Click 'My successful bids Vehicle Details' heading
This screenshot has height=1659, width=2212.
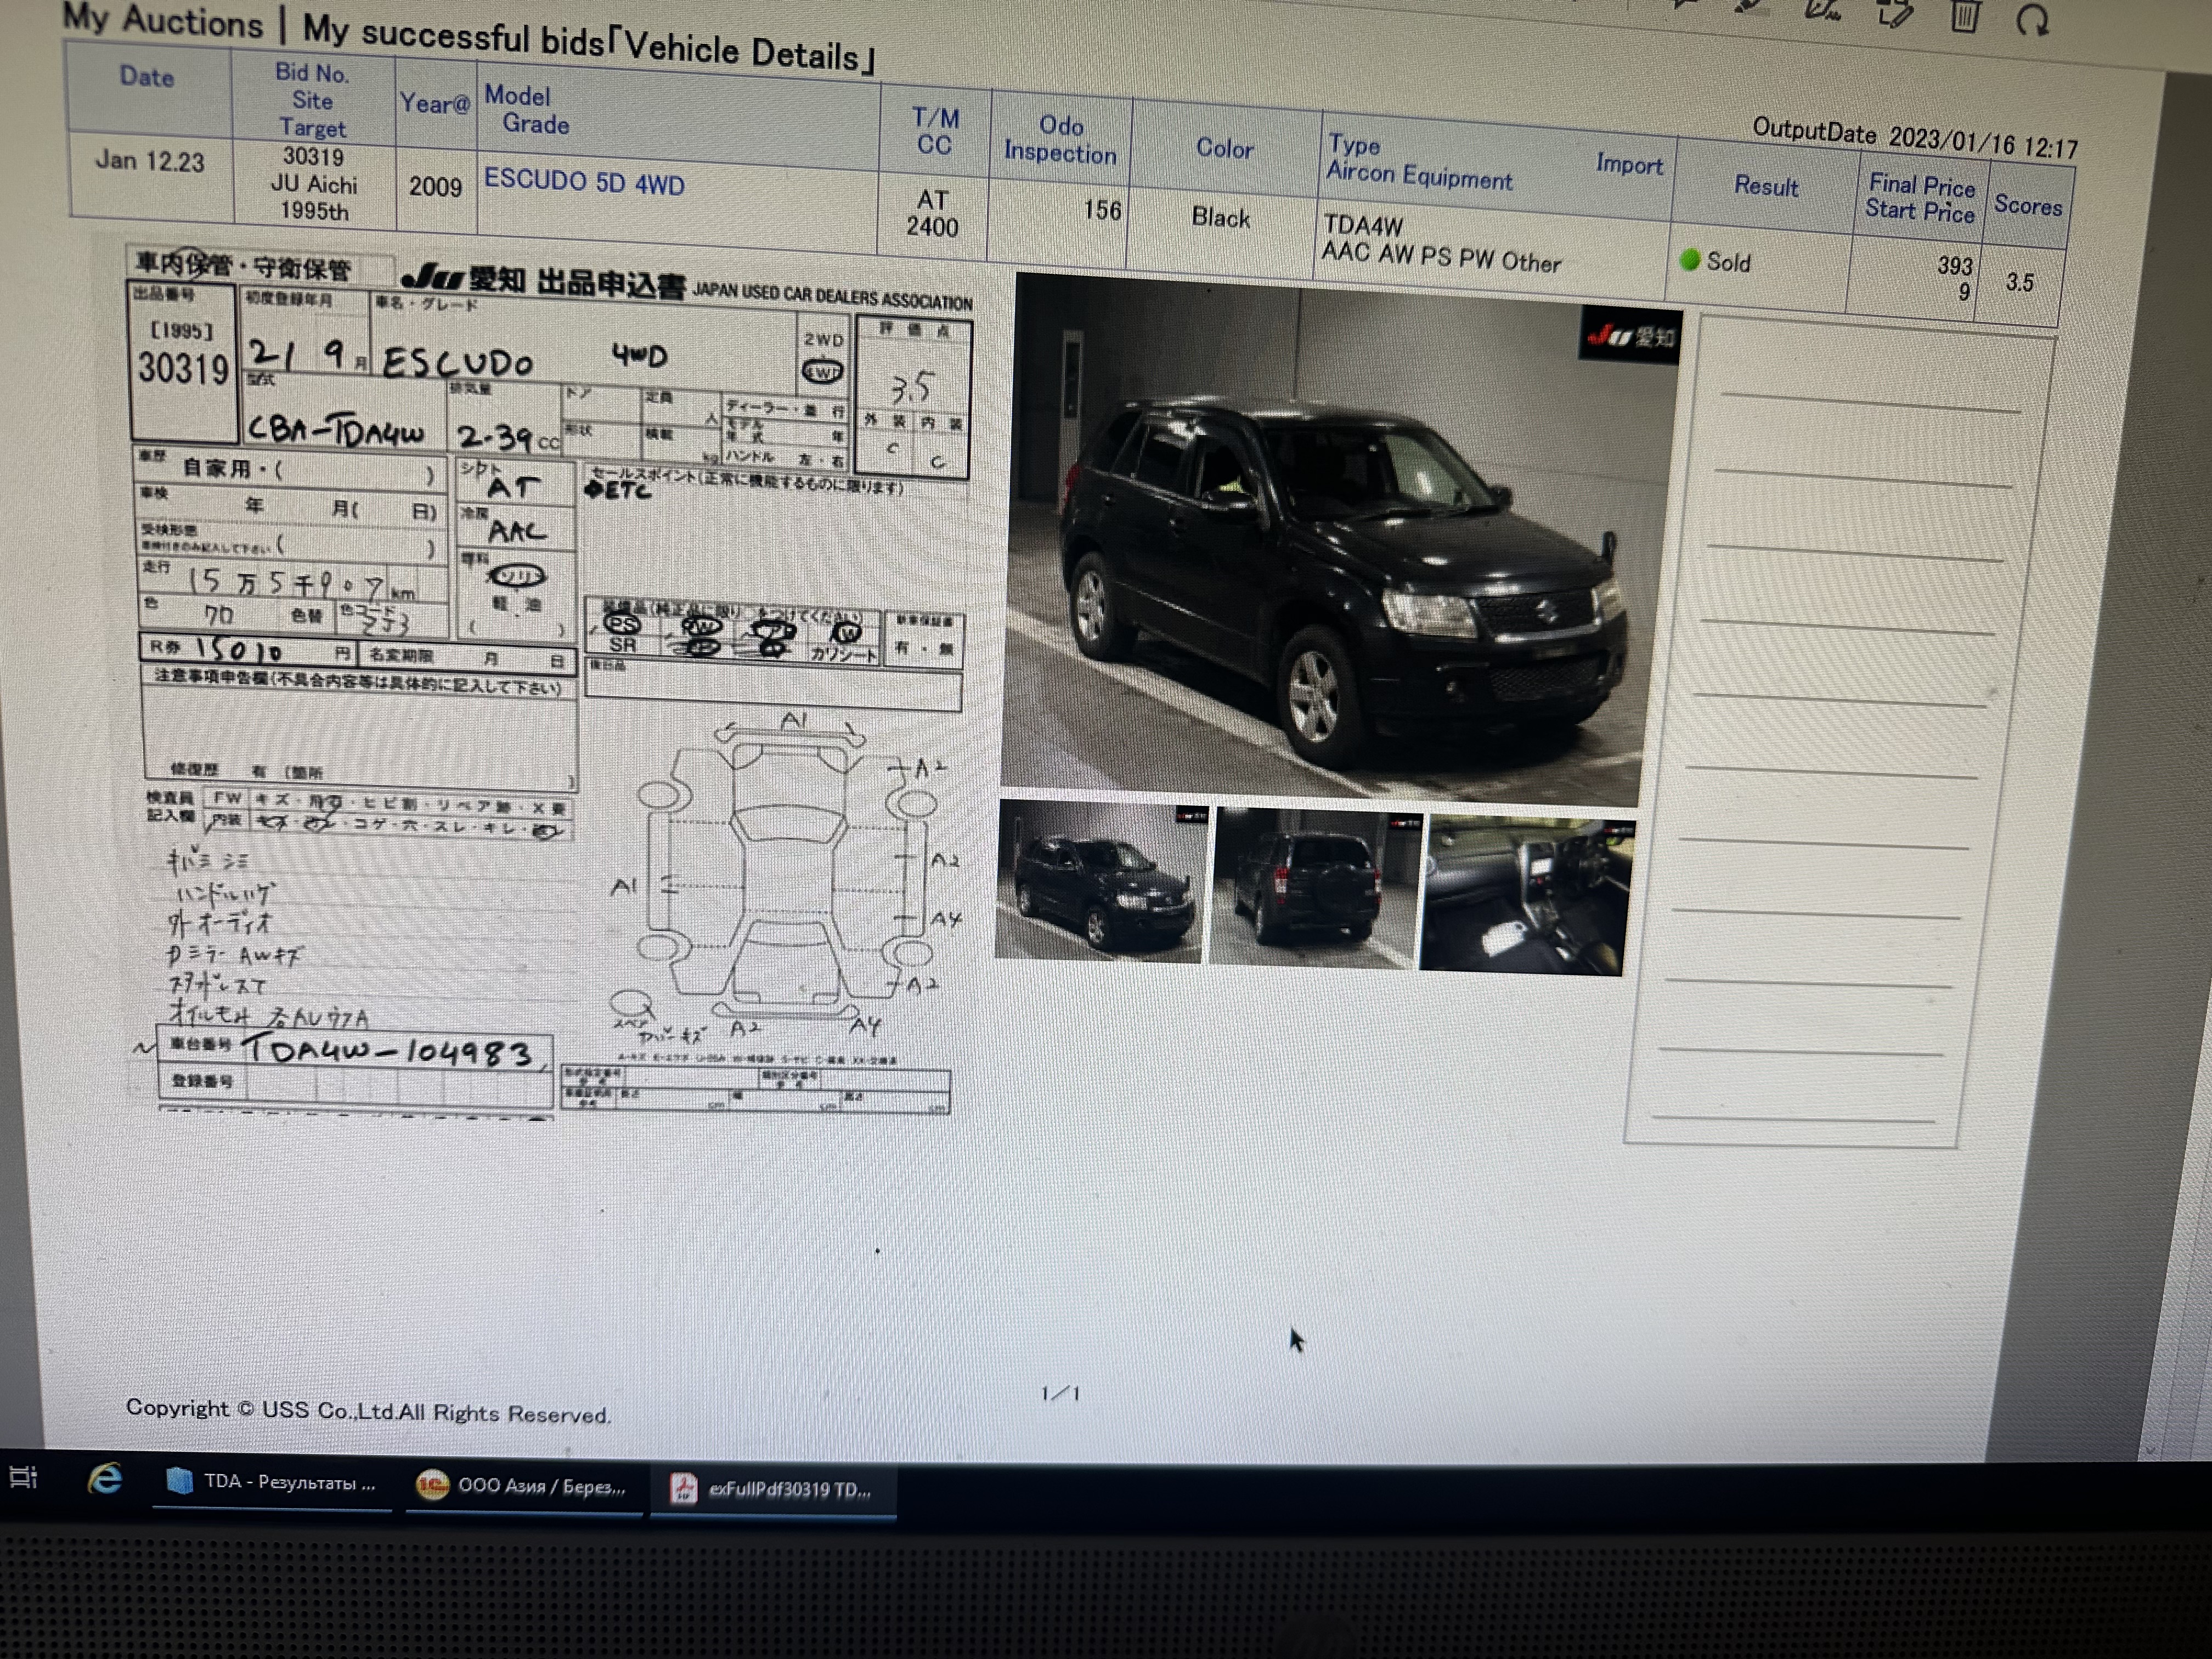590,44
